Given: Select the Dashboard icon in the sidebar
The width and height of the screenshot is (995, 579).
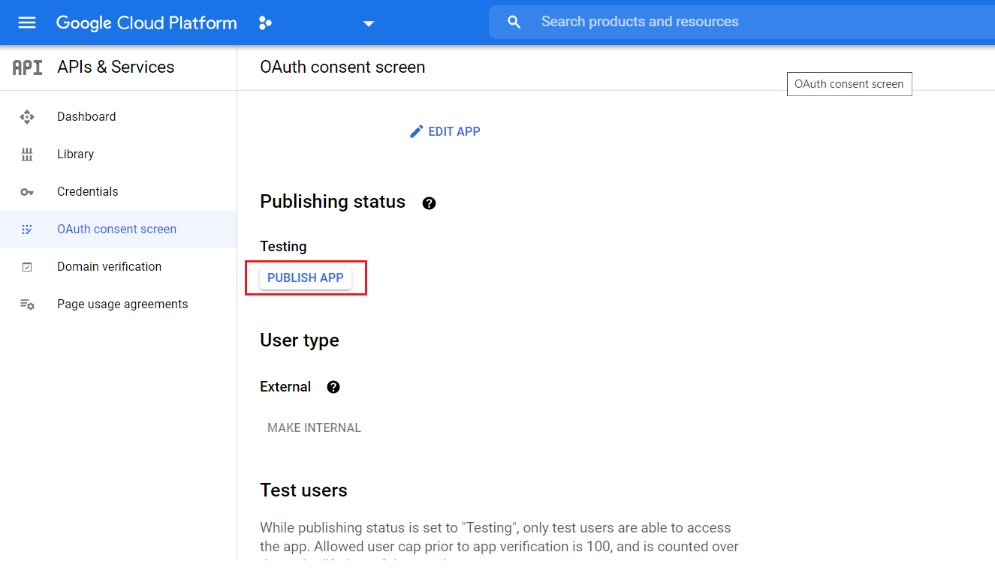Looking at the screenshot, I should tap(27, 116).
